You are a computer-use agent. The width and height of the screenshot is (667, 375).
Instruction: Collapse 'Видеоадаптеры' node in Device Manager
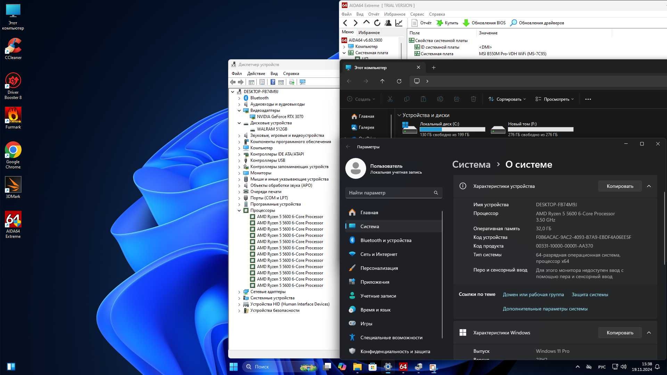tap(239, 110)
